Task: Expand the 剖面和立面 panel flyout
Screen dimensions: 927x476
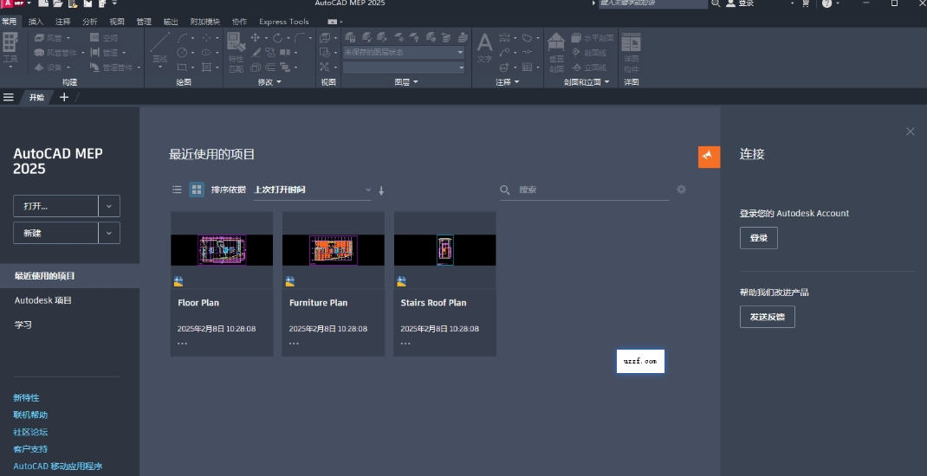Action: 587,82
